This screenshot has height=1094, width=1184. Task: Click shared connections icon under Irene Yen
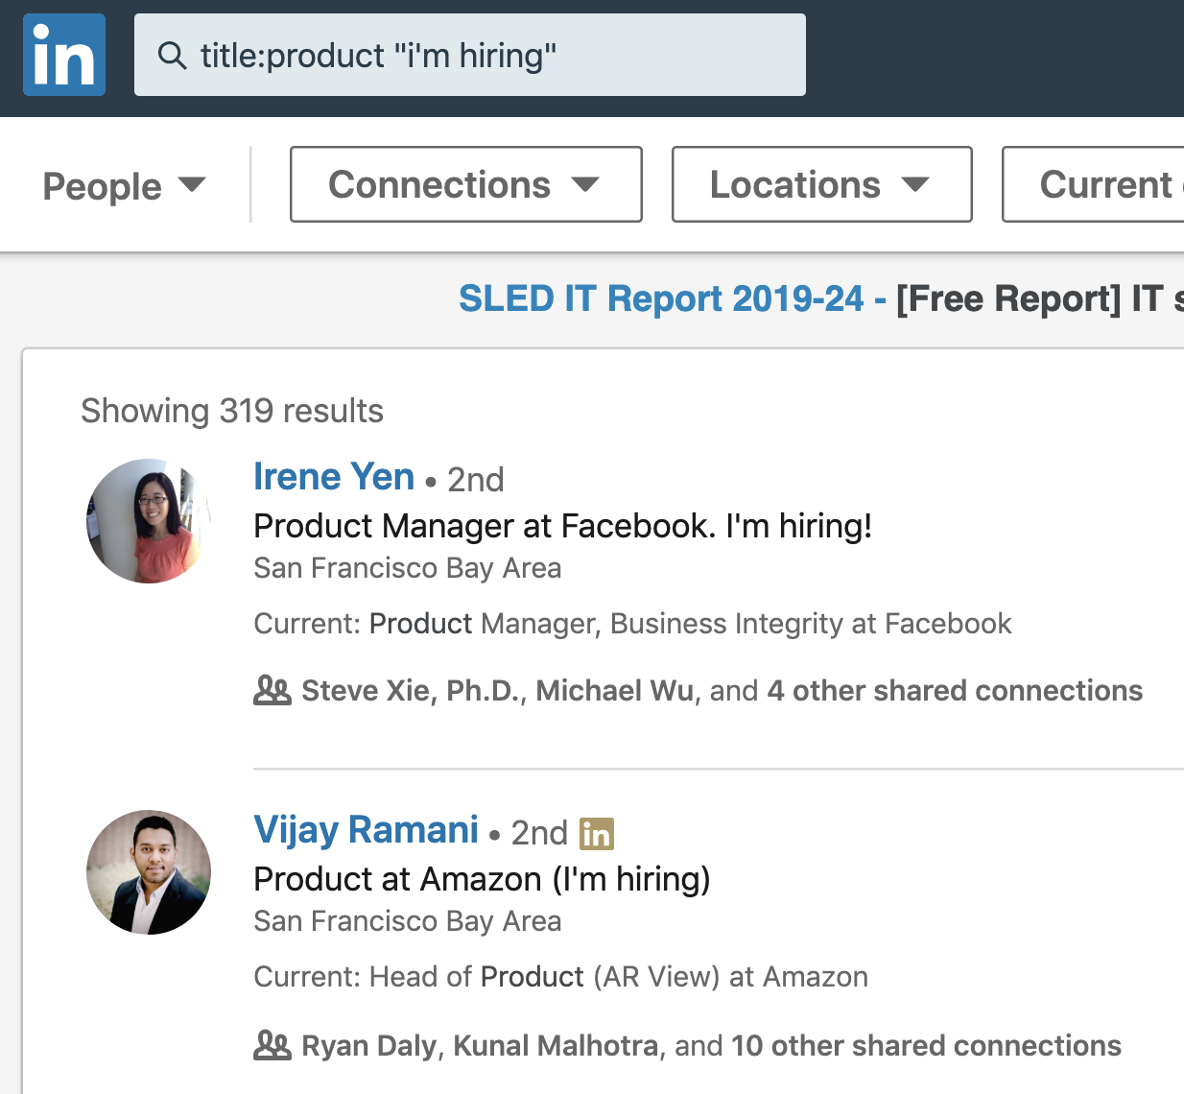[272, 690]
